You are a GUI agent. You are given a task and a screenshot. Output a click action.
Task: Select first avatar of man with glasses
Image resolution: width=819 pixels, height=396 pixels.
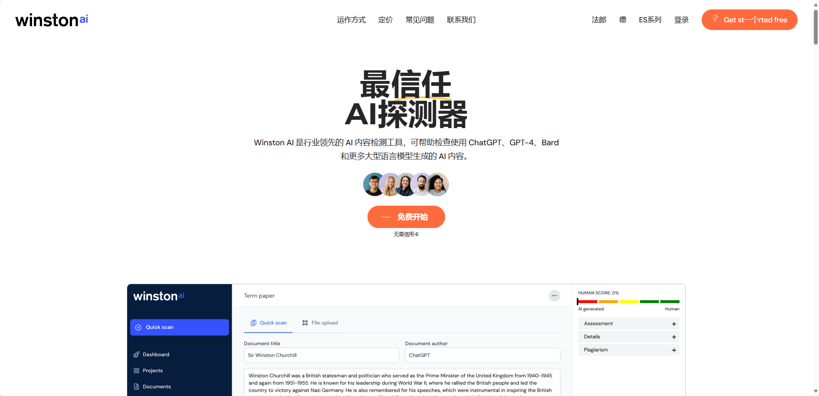click(374, 184)
